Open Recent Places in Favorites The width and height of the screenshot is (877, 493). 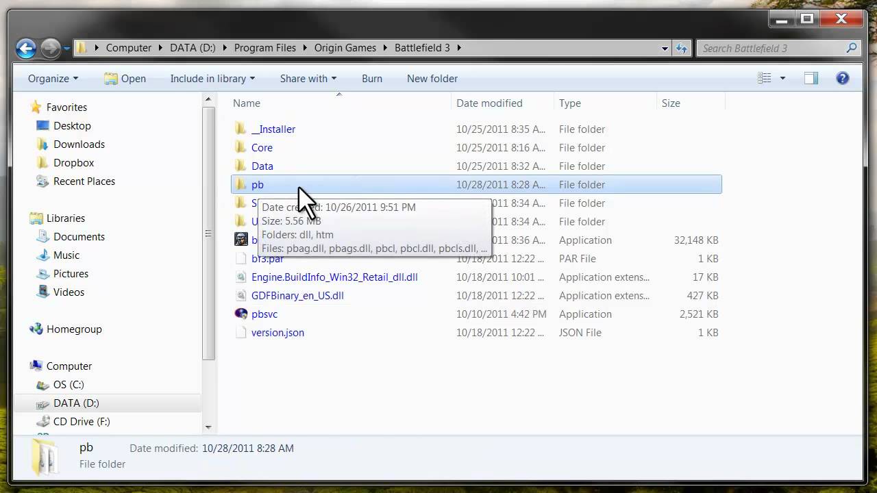point(84,181)
